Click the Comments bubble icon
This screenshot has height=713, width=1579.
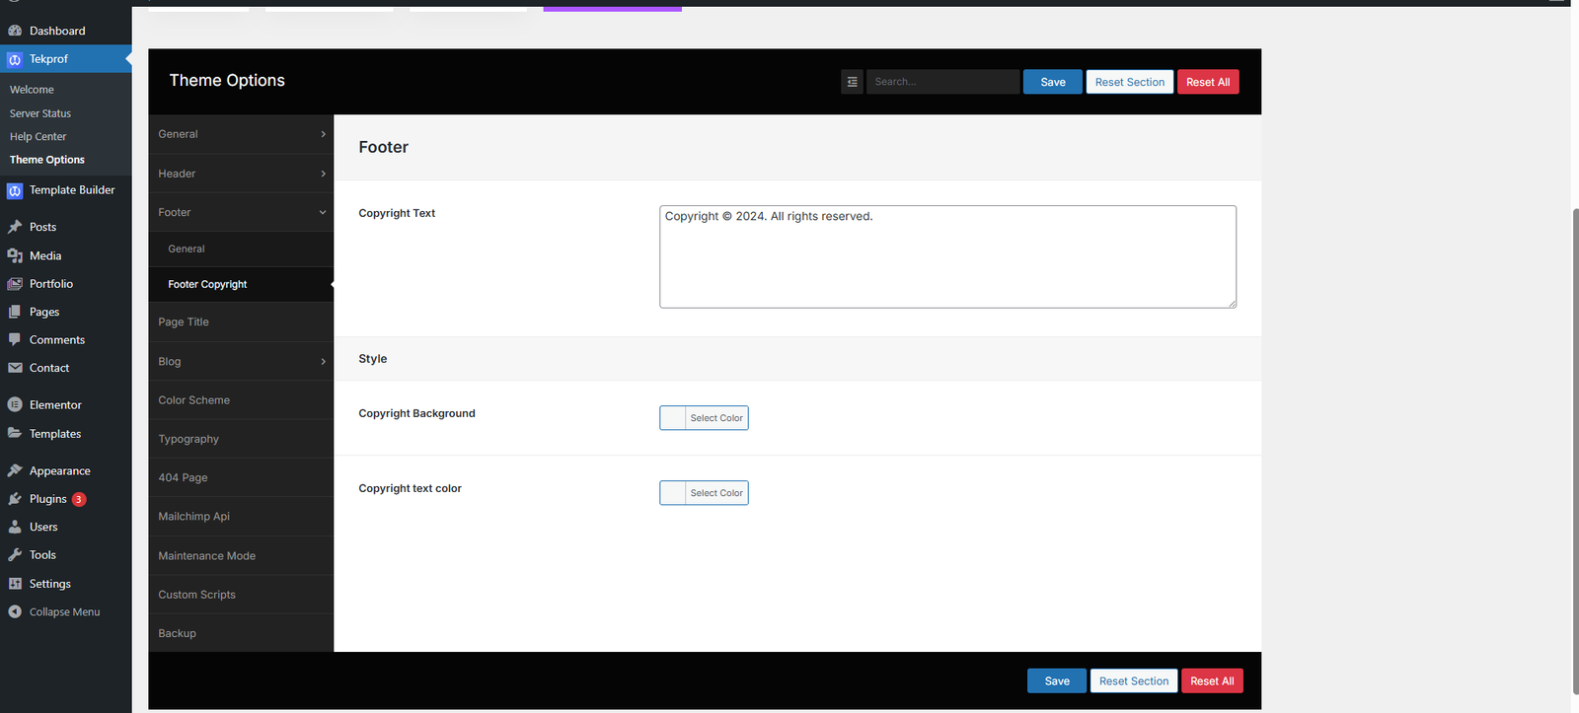pos(15,339)
